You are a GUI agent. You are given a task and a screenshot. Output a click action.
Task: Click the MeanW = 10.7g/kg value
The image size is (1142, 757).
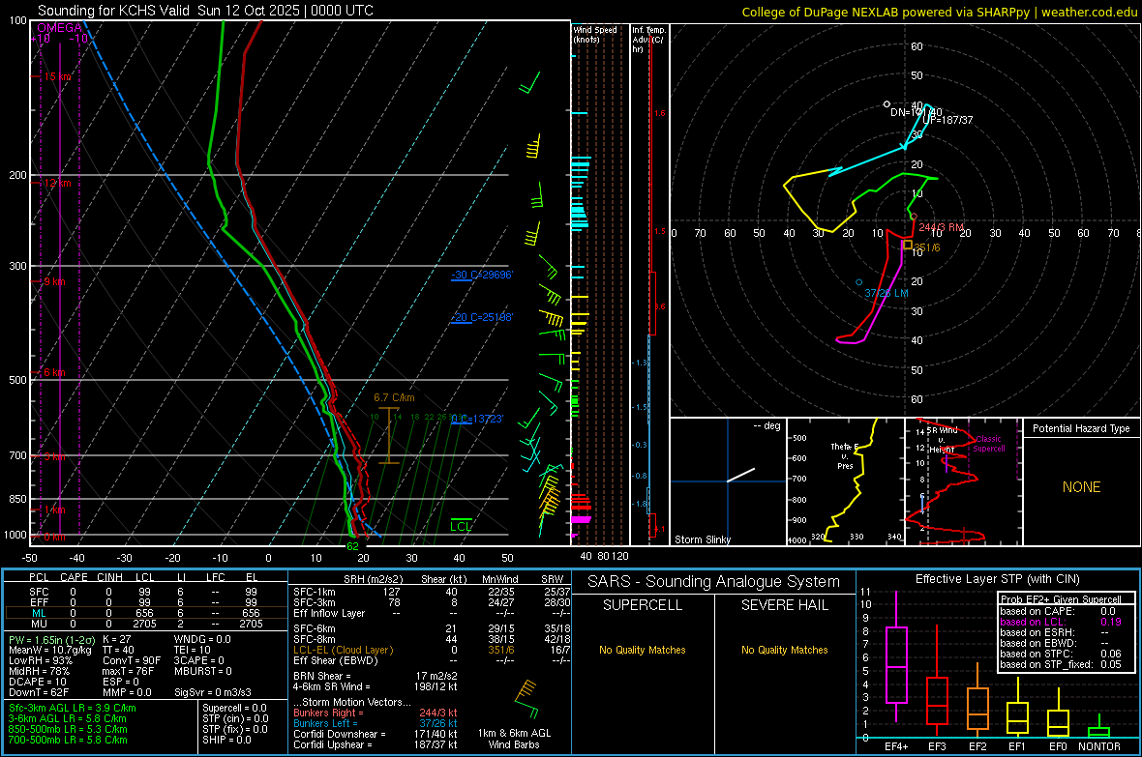[x=50, y=650]
